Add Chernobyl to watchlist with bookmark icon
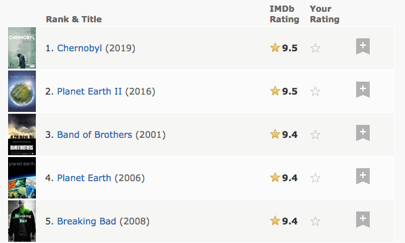 pyautogui.click(x=363, y=46)
